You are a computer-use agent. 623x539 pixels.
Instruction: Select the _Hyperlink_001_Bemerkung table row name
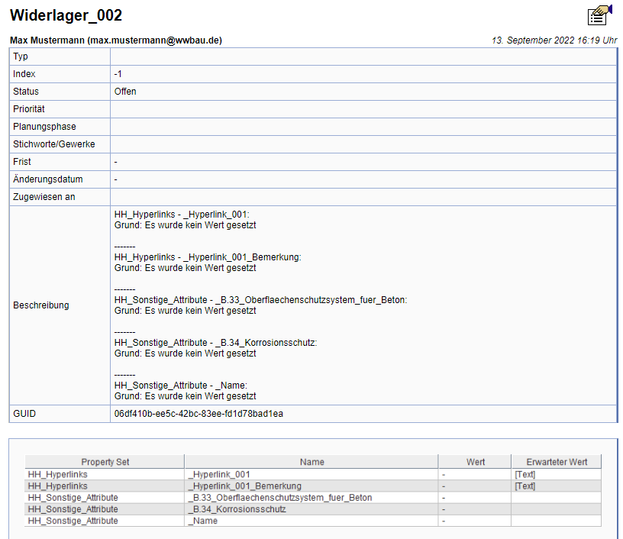[244, 486]
